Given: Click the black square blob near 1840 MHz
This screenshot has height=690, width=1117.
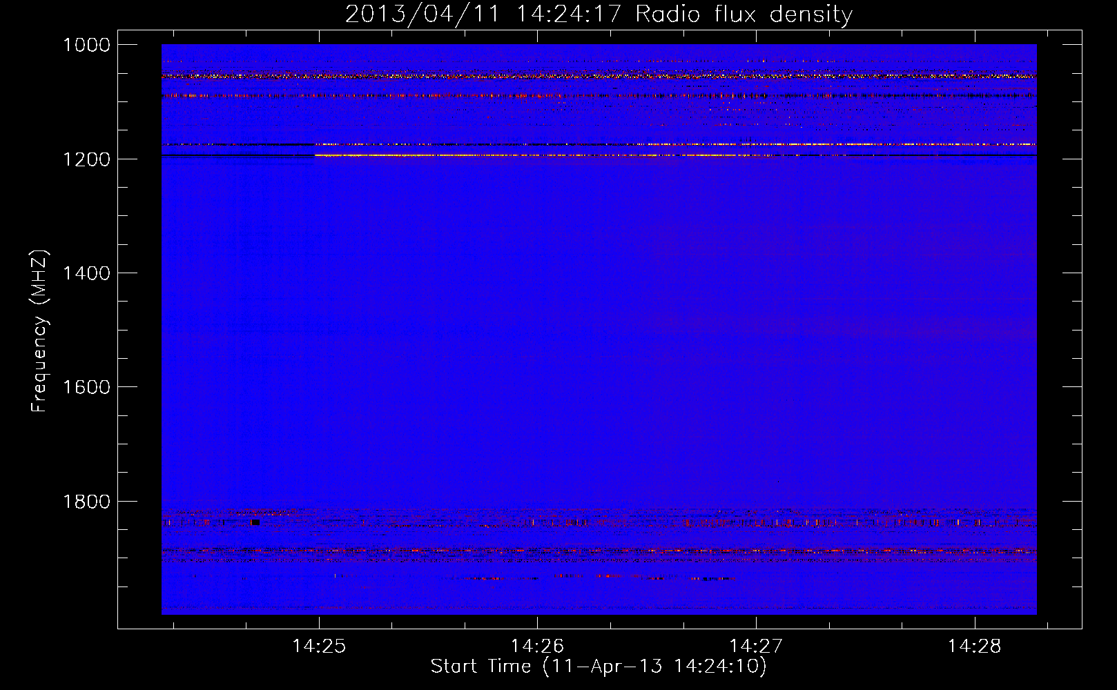Looking at the screenshot, I should pyautogui.click(x=255, y=523).
